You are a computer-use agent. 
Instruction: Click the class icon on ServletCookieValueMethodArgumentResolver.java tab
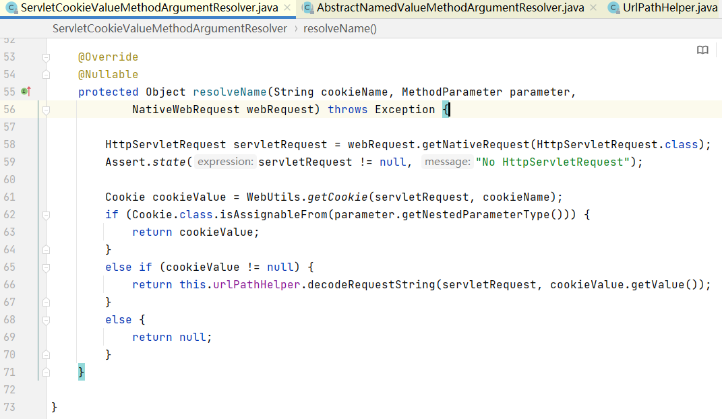click(11, 8)
